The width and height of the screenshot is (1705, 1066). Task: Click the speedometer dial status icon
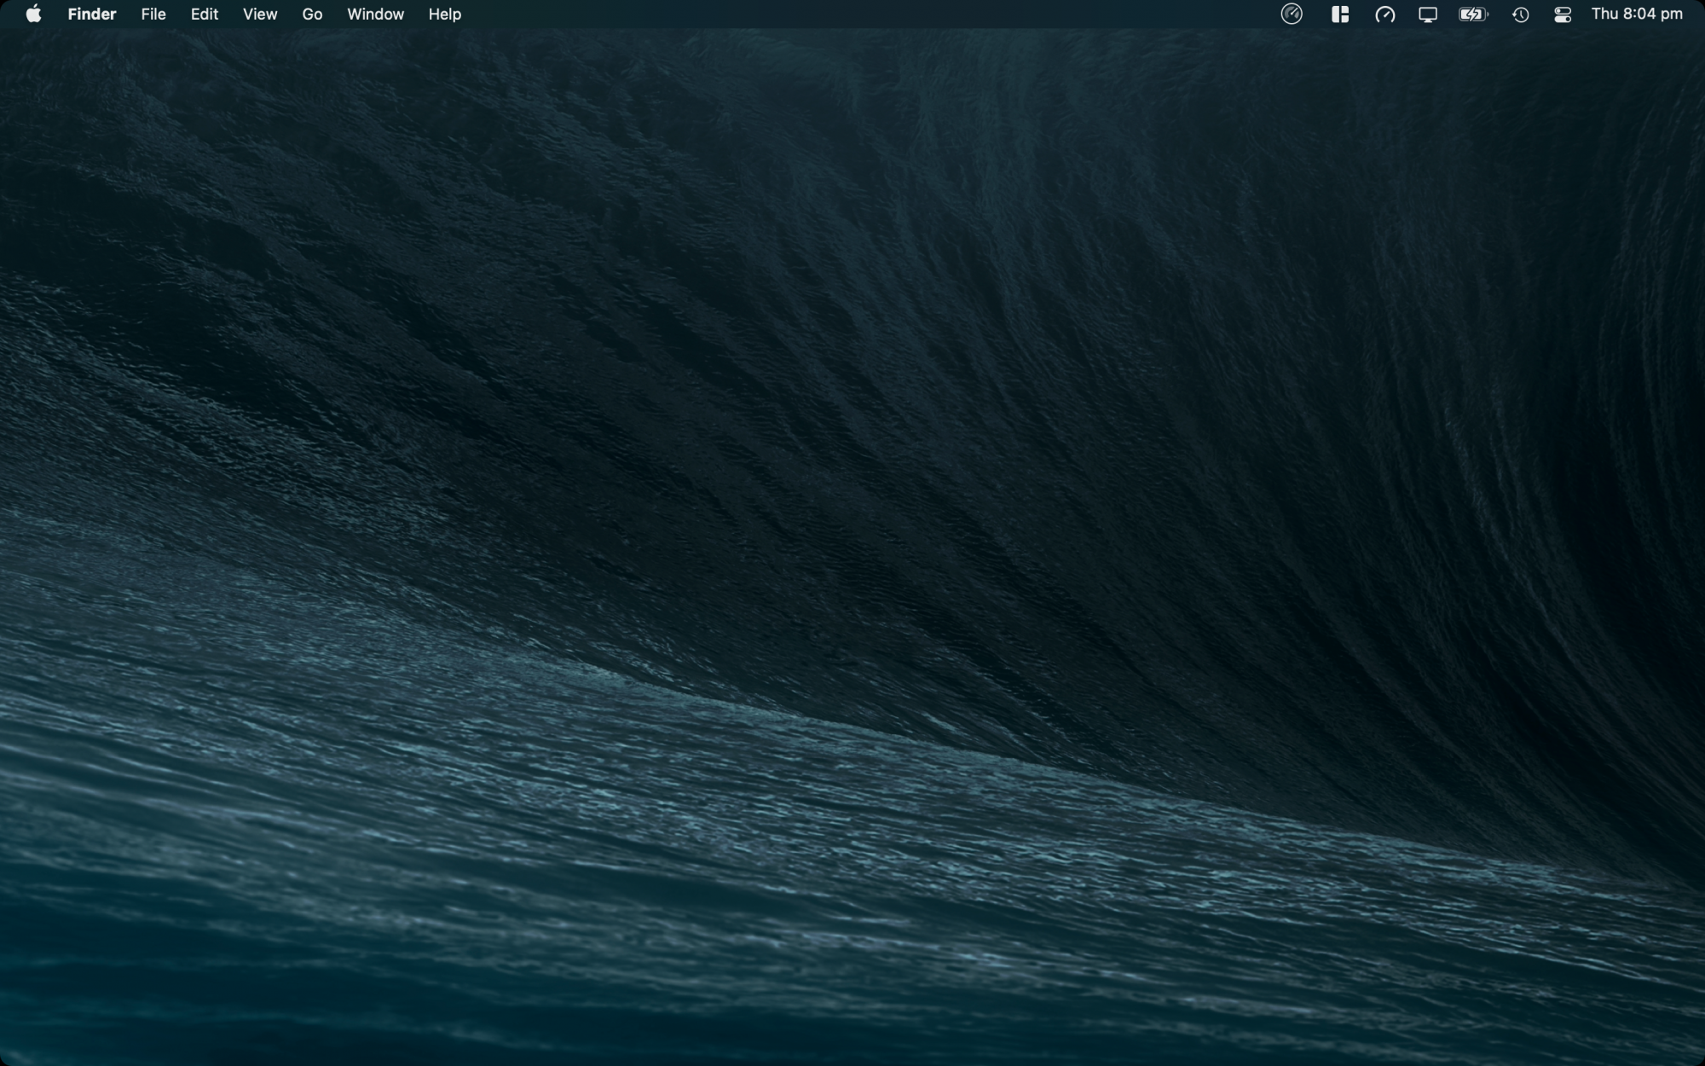[1292, 14]
